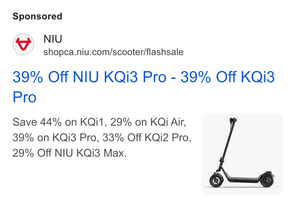Click the scooter handlebar in the image
Image resolution: width=295 pixels, height=204 pixels.
click(233, 120)
